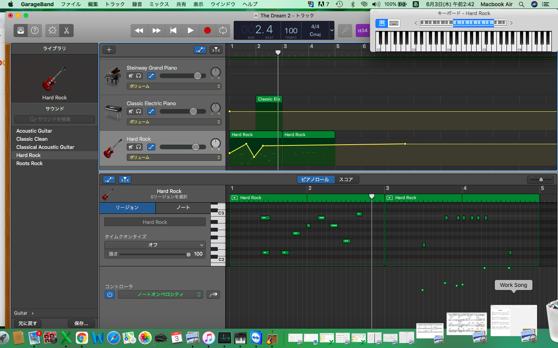The width and height of the screenshot is (558, 348).
Task: Open the Library panel icon
Action: 21,31
